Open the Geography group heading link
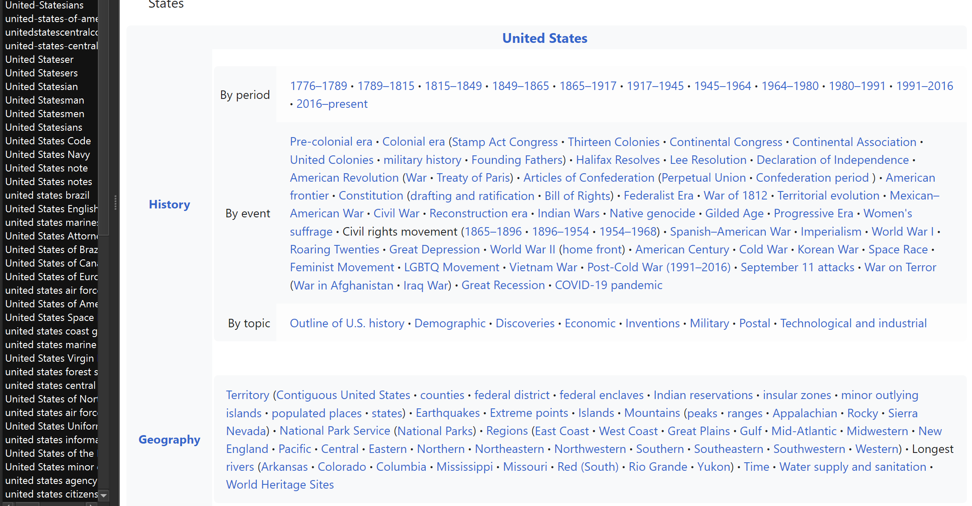The width and height of the screenshot is (972, 506). click(x=169, y=440)
